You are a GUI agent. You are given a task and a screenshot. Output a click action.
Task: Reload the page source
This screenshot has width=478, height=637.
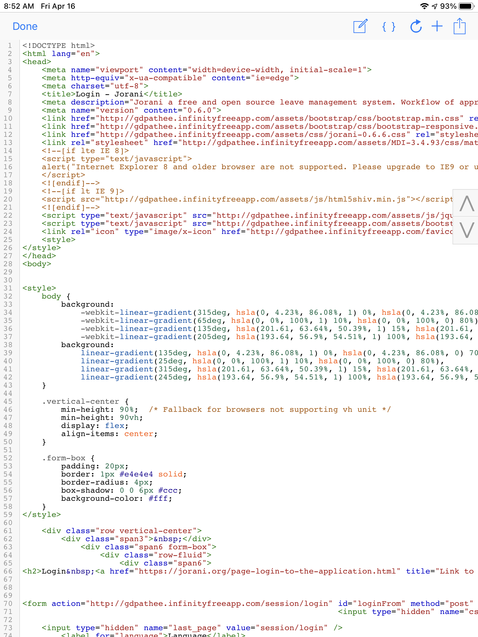coord(416,26)
